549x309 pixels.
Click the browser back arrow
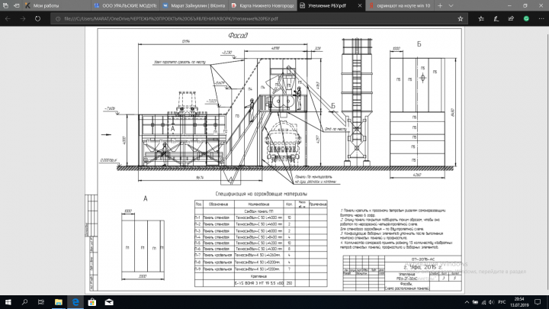coord(8,18)
